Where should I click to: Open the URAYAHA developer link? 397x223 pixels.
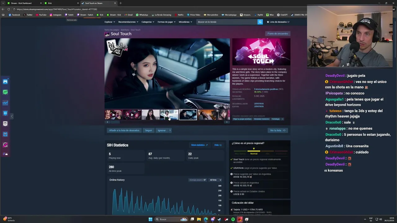point(259,104)
